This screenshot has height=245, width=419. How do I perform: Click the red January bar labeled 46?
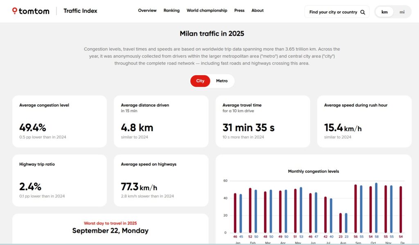235,213
